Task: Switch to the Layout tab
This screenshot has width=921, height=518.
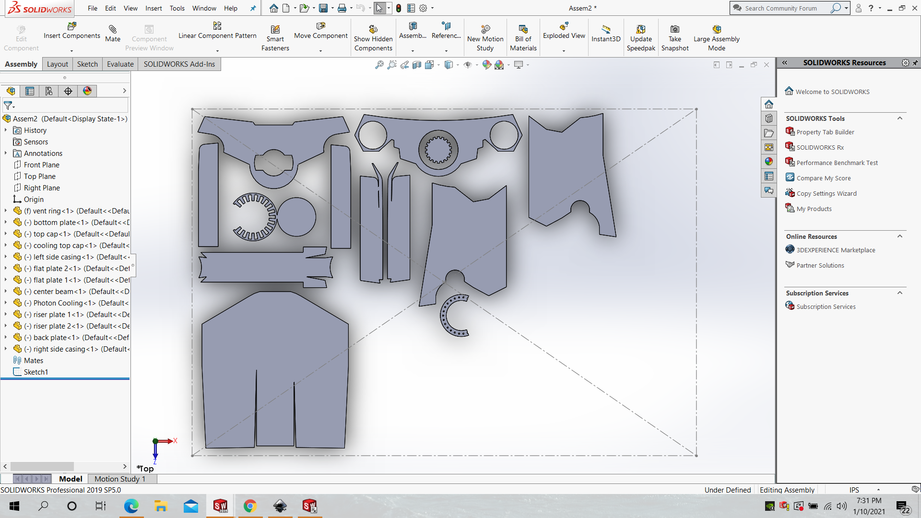Action: click(57, 64)
